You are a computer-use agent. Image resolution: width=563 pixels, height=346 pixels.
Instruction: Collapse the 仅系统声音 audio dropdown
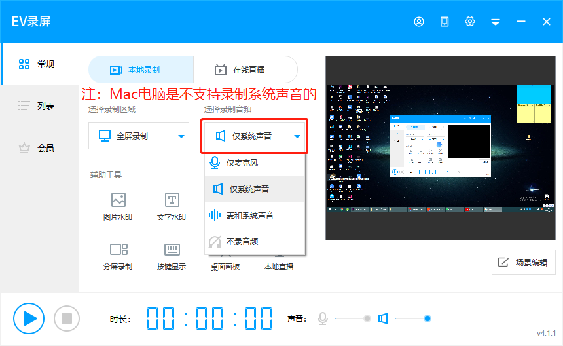[x=254, y=136]
